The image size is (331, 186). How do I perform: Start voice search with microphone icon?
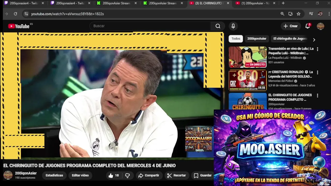(x=233, y=26)
